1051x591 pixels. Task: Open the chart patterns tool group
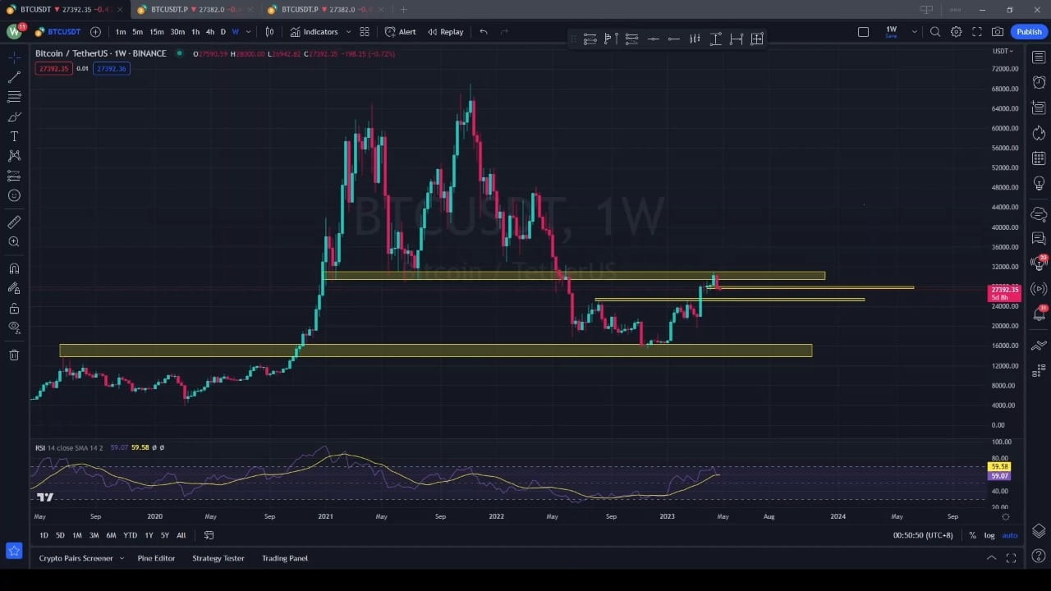click(14, 156)
